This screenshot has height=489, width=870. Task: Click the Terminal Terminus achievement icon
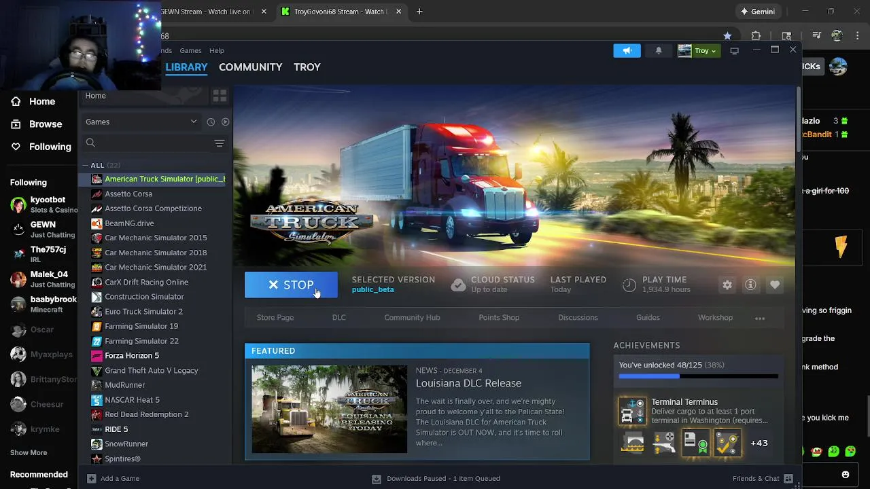pyautogui.click(x=632, y=411)
